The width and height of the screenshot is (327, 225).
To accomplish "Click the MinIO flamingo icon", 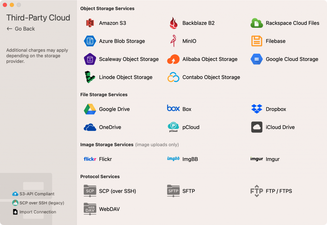I will coord(173,41).
